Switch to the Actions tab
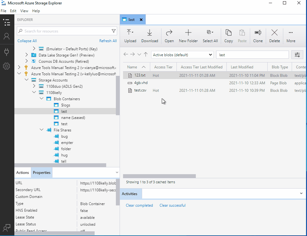The height and width of the screenshot is (236, 307). pos(22,172)
